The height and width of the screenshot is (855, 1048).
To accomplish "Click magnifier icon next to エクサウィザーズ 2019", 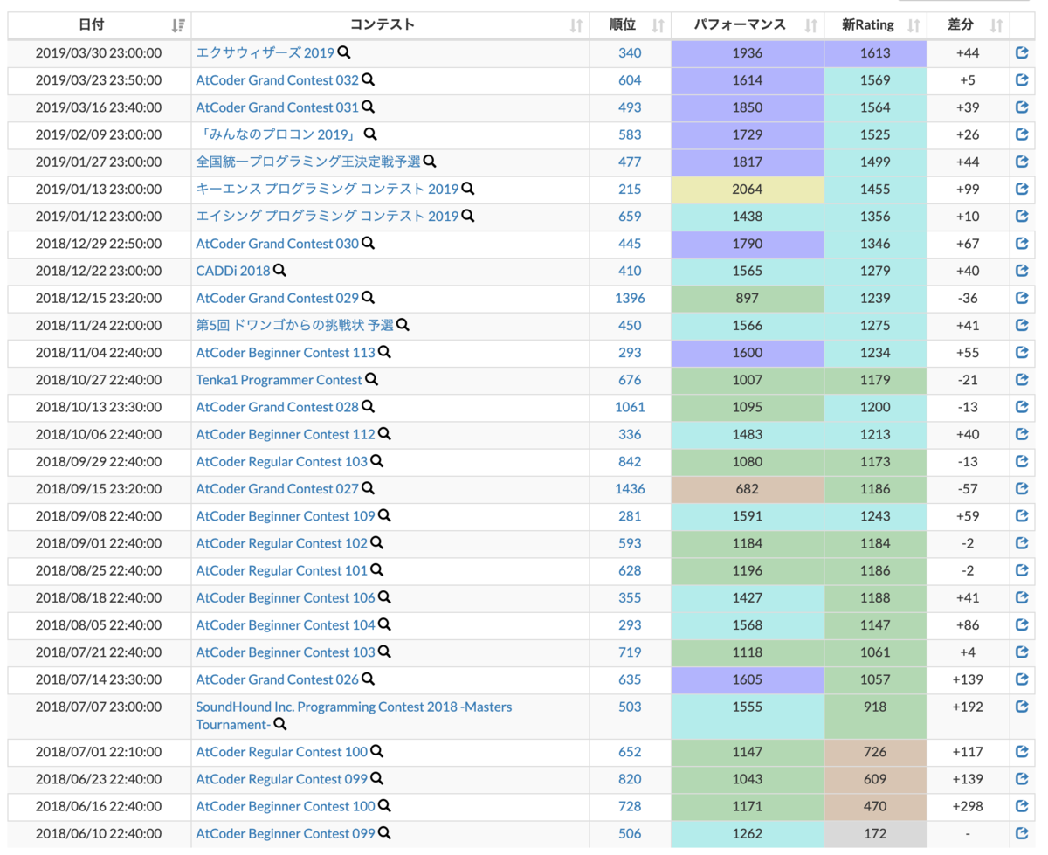I will click(344, 52).
